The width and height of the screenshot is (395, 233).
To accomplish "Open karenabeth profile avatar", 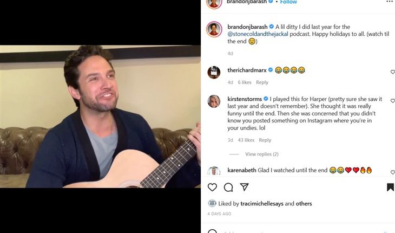I will (214, 171).
